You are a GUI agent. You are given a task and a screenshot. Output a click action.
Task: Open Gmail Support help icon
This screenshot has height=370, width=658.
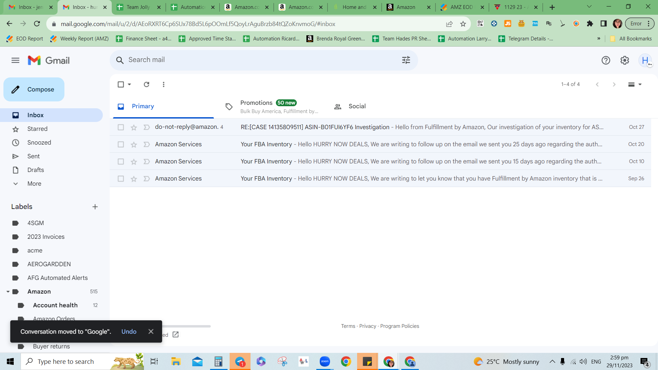(x=606, y=61)
